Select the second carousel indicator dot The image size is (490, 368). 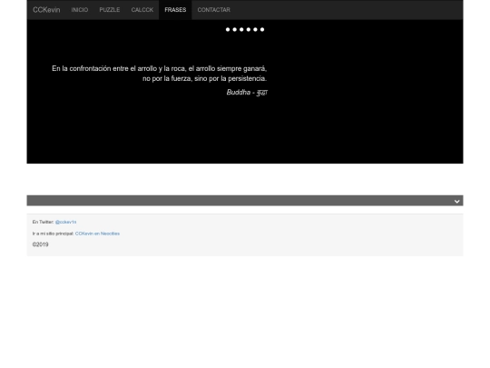click(x=235, y=29)
